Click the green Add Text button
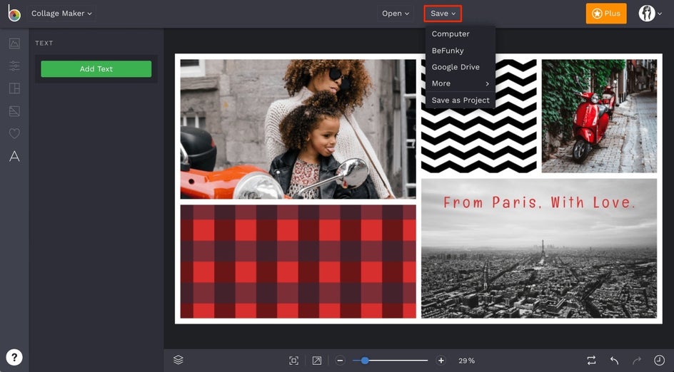Screen dimensions: 674x372 tap(96, 69)
